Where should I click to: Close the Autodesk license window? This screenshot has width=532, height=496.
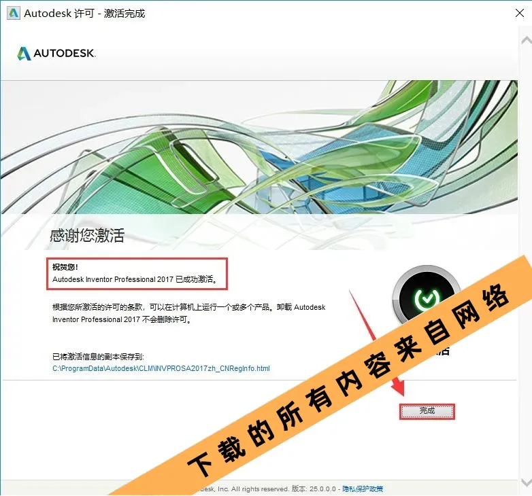click(520, 13)
